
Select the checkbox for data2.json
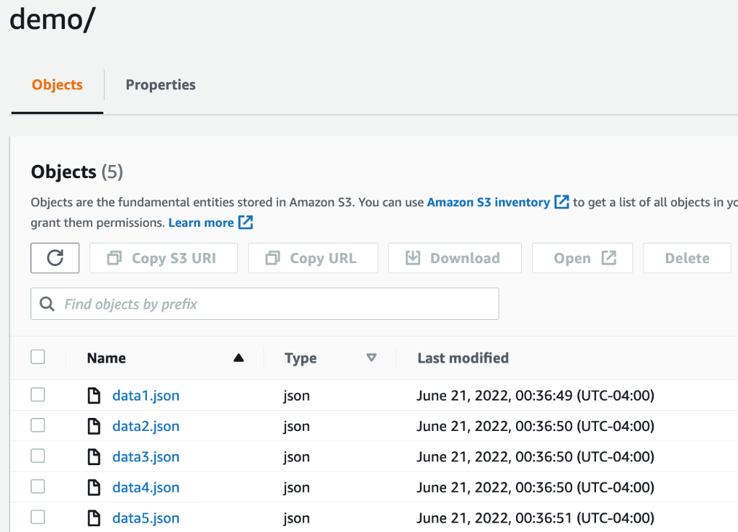tap(37, 425)
